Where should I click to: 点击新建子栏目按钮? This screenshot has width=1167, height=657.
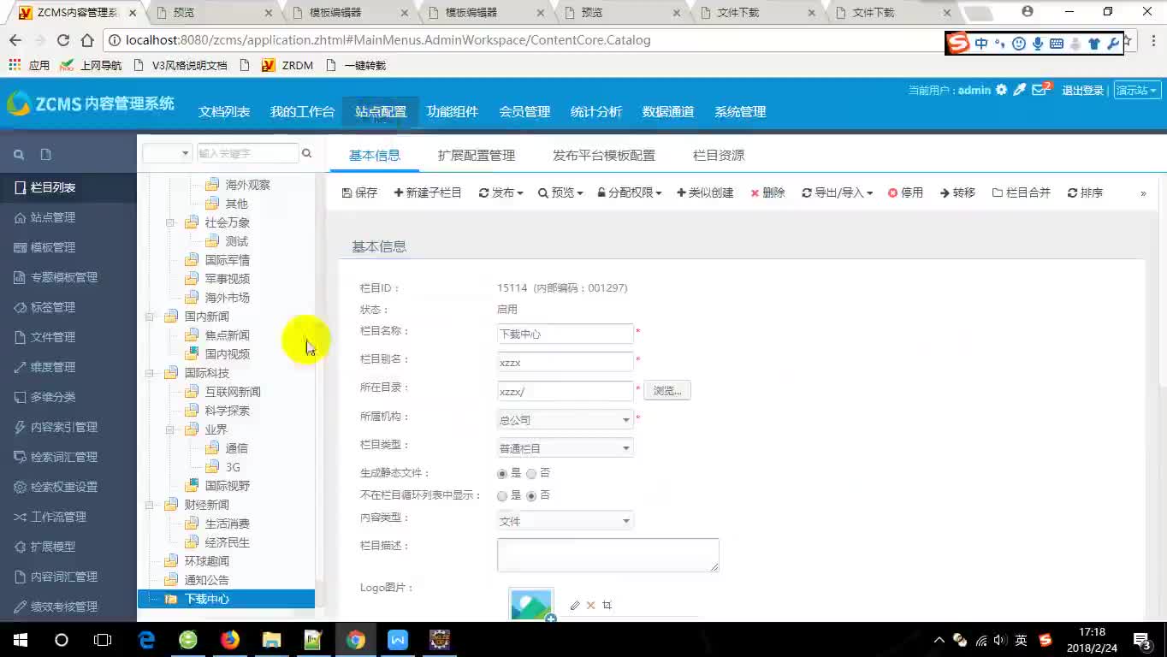click(x=428, y=192)
